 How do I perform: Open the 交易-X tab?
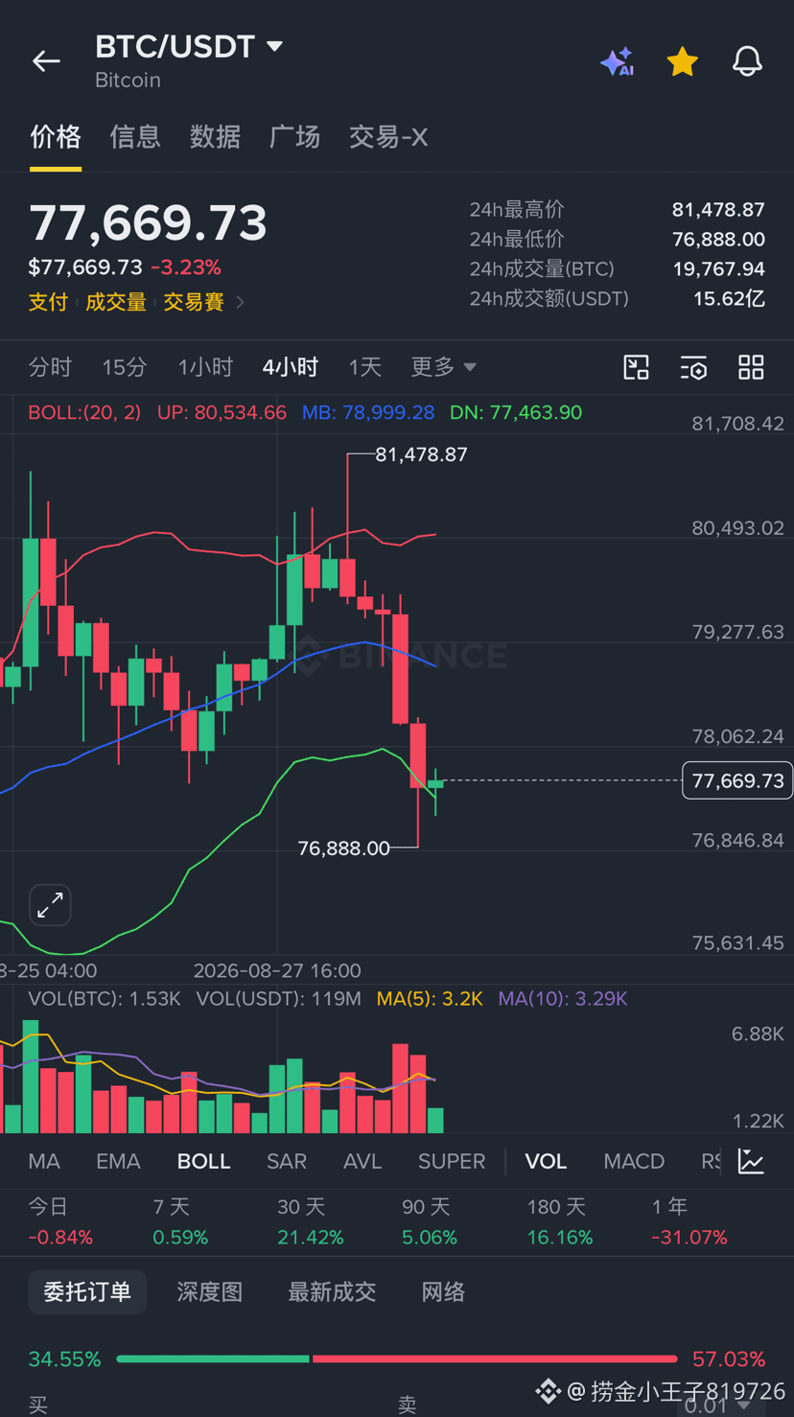(388, 137)
